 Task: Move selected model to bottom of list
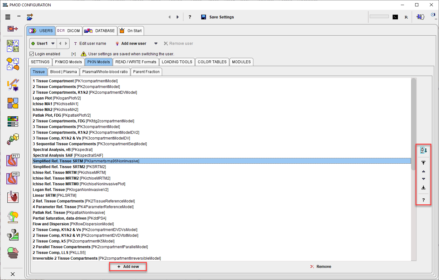[423, 188]
